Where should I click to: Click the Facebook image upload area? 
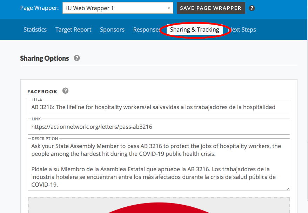(159, 205)
